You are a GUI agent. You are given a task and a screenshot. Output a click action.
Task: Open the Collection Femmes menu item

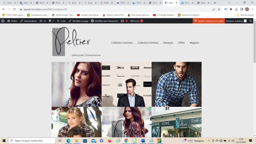pos(148,43)
